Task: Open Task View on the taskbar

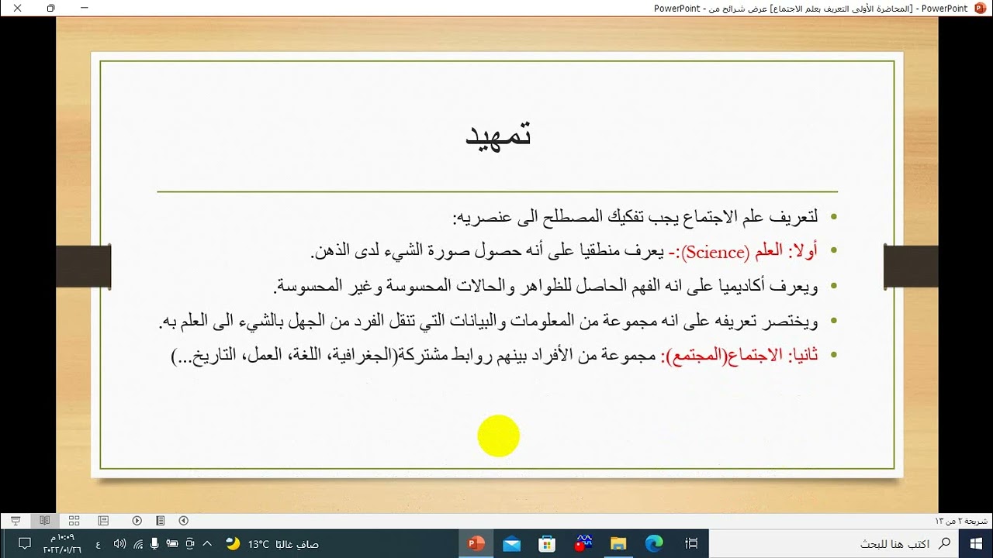Action: click(x=692, y=544)
